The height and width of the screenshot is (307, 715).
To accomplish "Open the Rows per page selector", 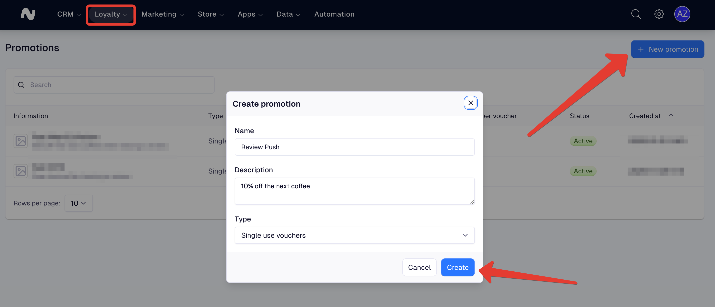I will (79, 203).
